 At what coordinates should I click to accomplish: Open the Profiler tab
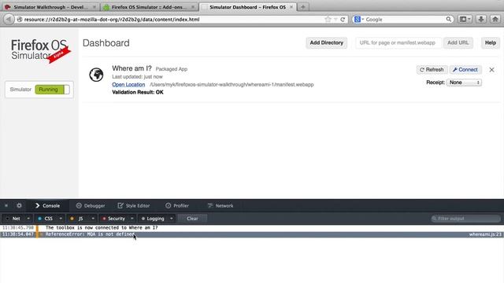pyautogui.click(x=177, y=206)
